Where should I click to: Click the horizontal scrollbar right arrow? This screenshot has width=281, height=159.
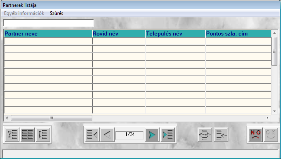[x=268, y=118]
